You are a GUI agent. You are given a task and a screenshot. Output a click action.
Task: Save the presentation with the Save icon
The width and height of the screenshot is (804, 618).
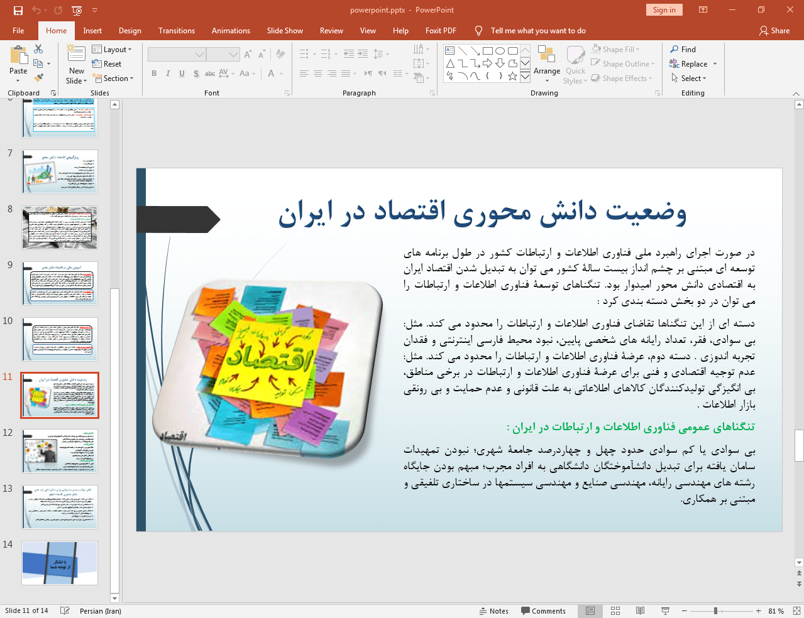(18, 10)
